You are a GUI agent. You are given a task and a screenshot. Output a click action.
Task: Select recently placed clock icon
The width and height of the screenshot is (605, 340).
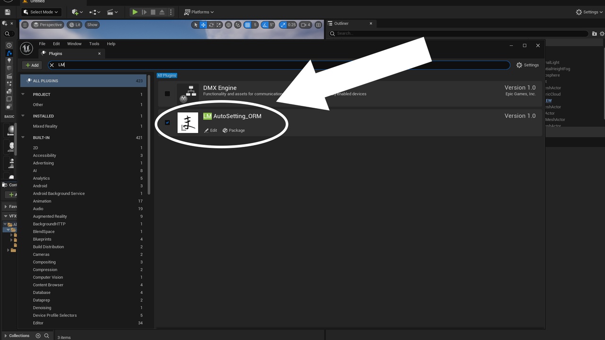[9, 45]
